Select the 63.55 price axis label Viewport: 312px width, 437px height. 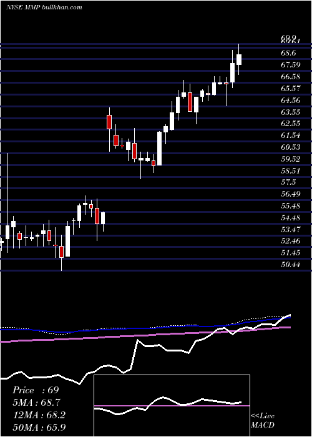coord(291,112)
